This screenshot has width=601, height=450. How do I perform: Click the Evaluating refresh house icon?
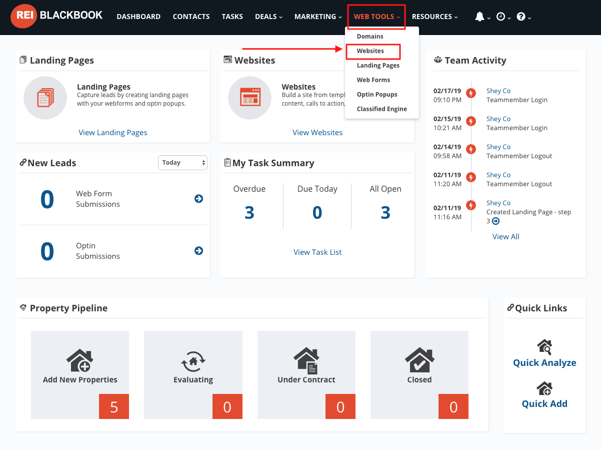[193, 361]
